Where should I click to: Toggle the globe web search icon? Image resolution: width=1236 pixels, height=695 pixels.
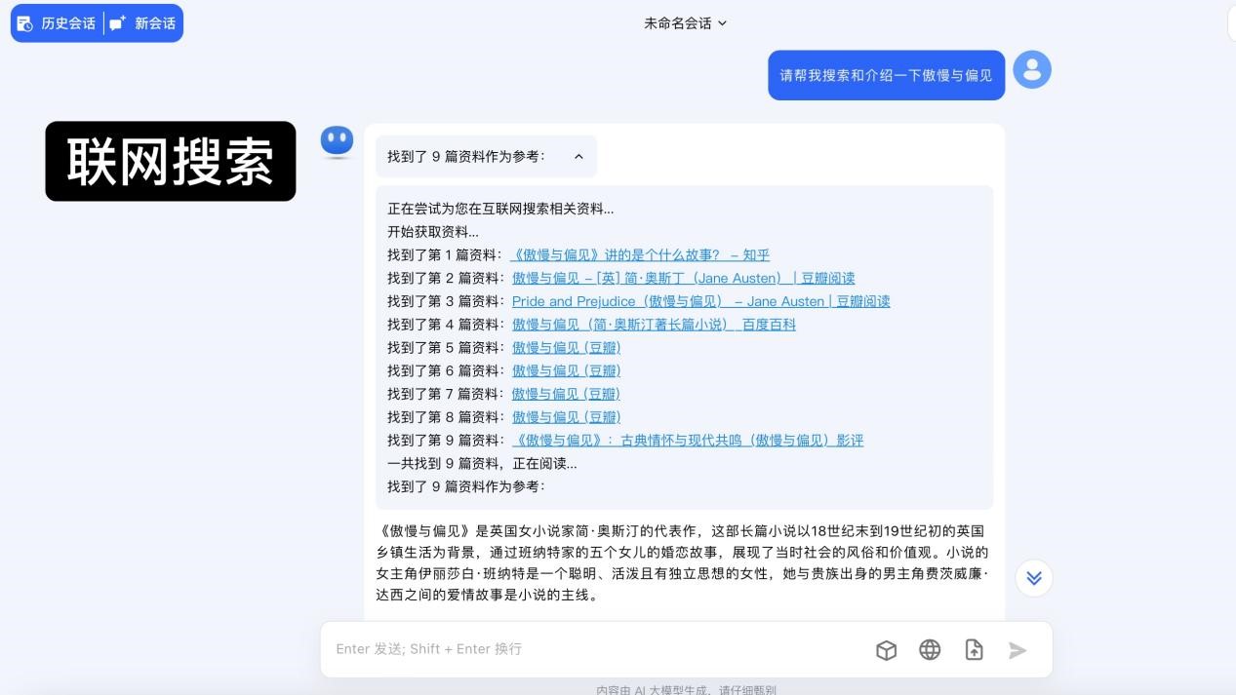930,650
